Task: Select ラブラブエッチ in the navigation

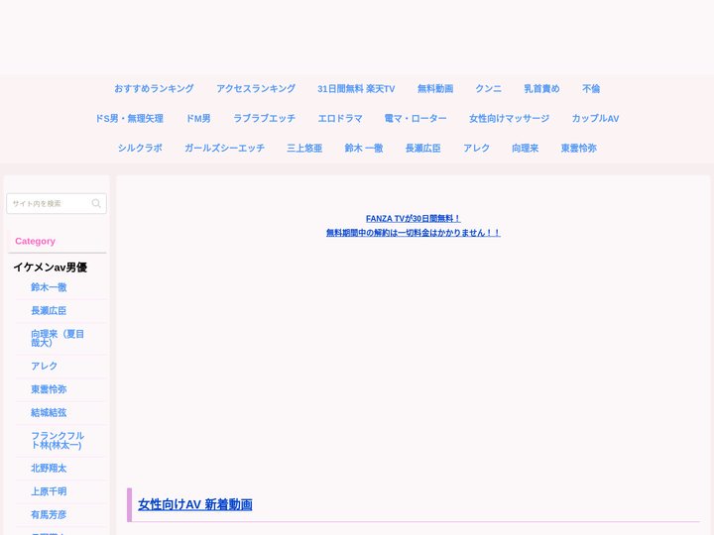Action: pos(264,118)
